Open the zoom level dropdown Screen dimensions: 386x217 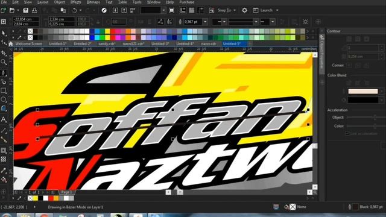click(x=163, y=10)
